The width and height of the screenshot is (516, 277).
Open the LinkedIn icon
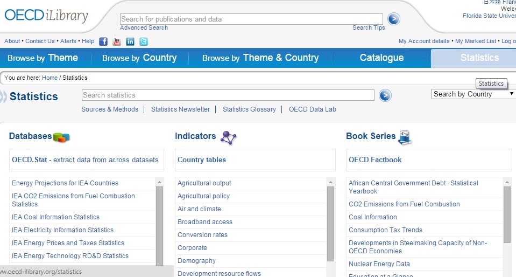point(130,41)
